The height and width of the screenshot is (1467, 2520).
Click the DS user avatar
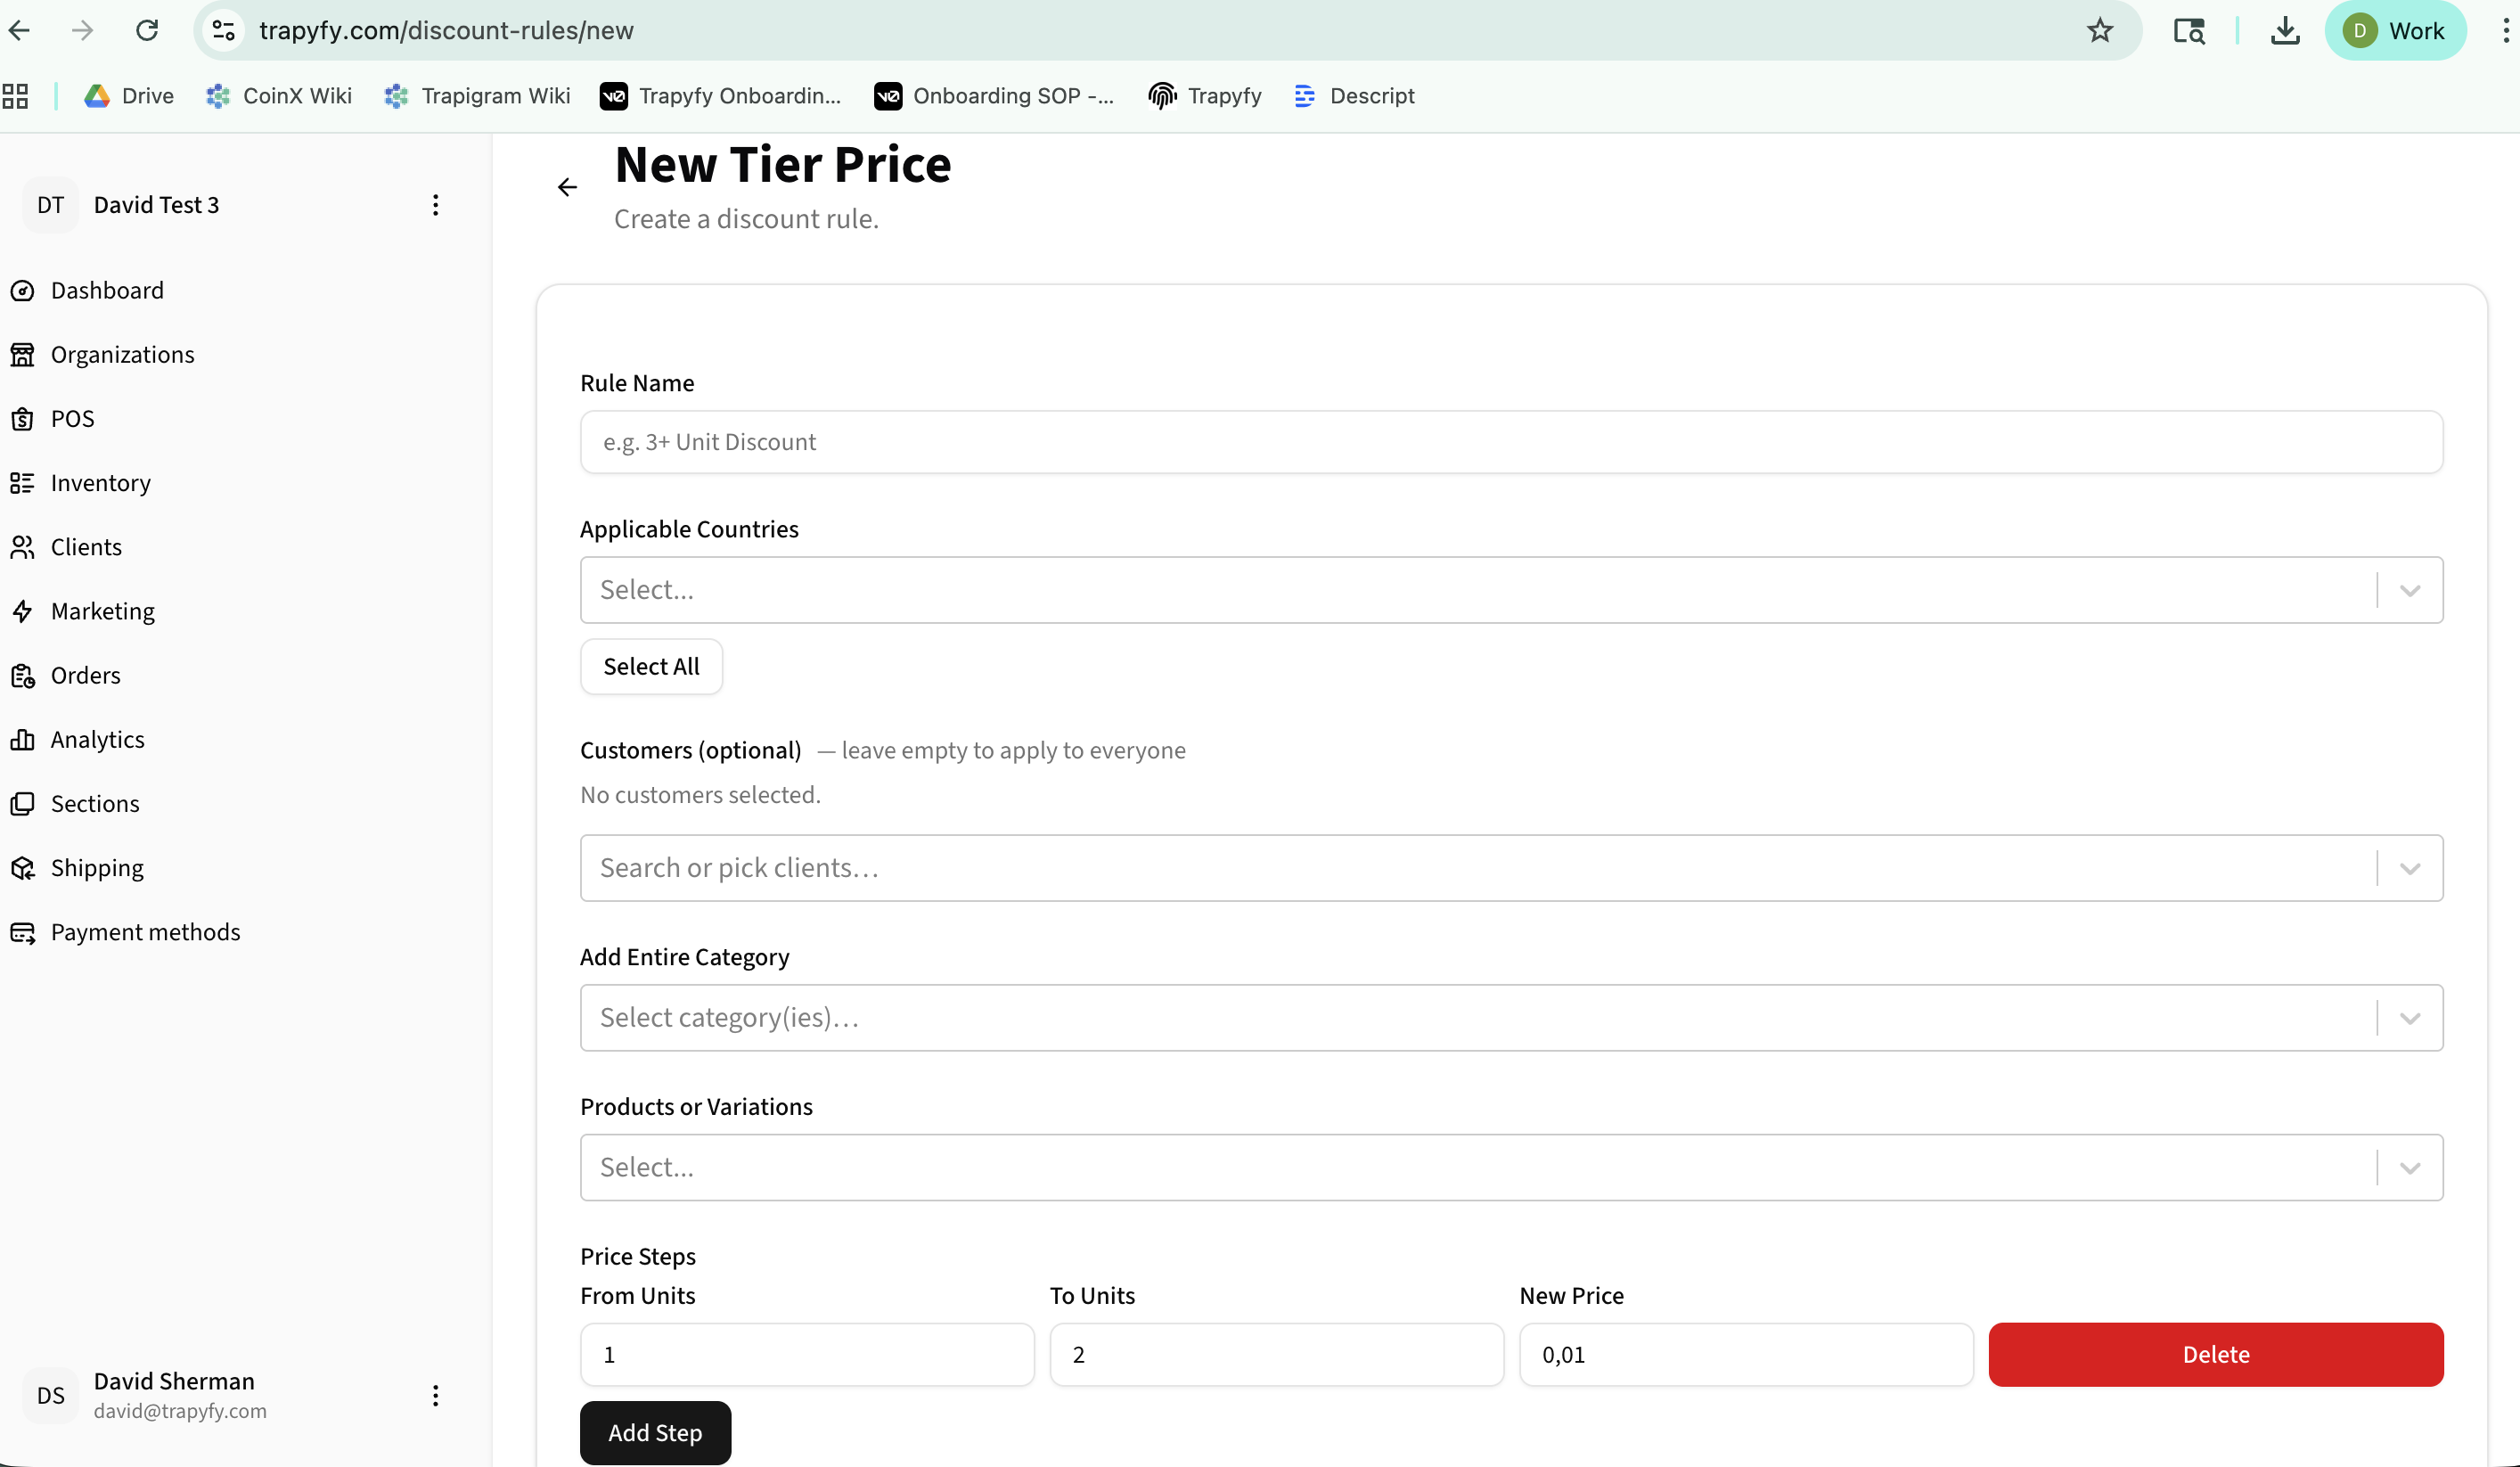pos(51,1395)
